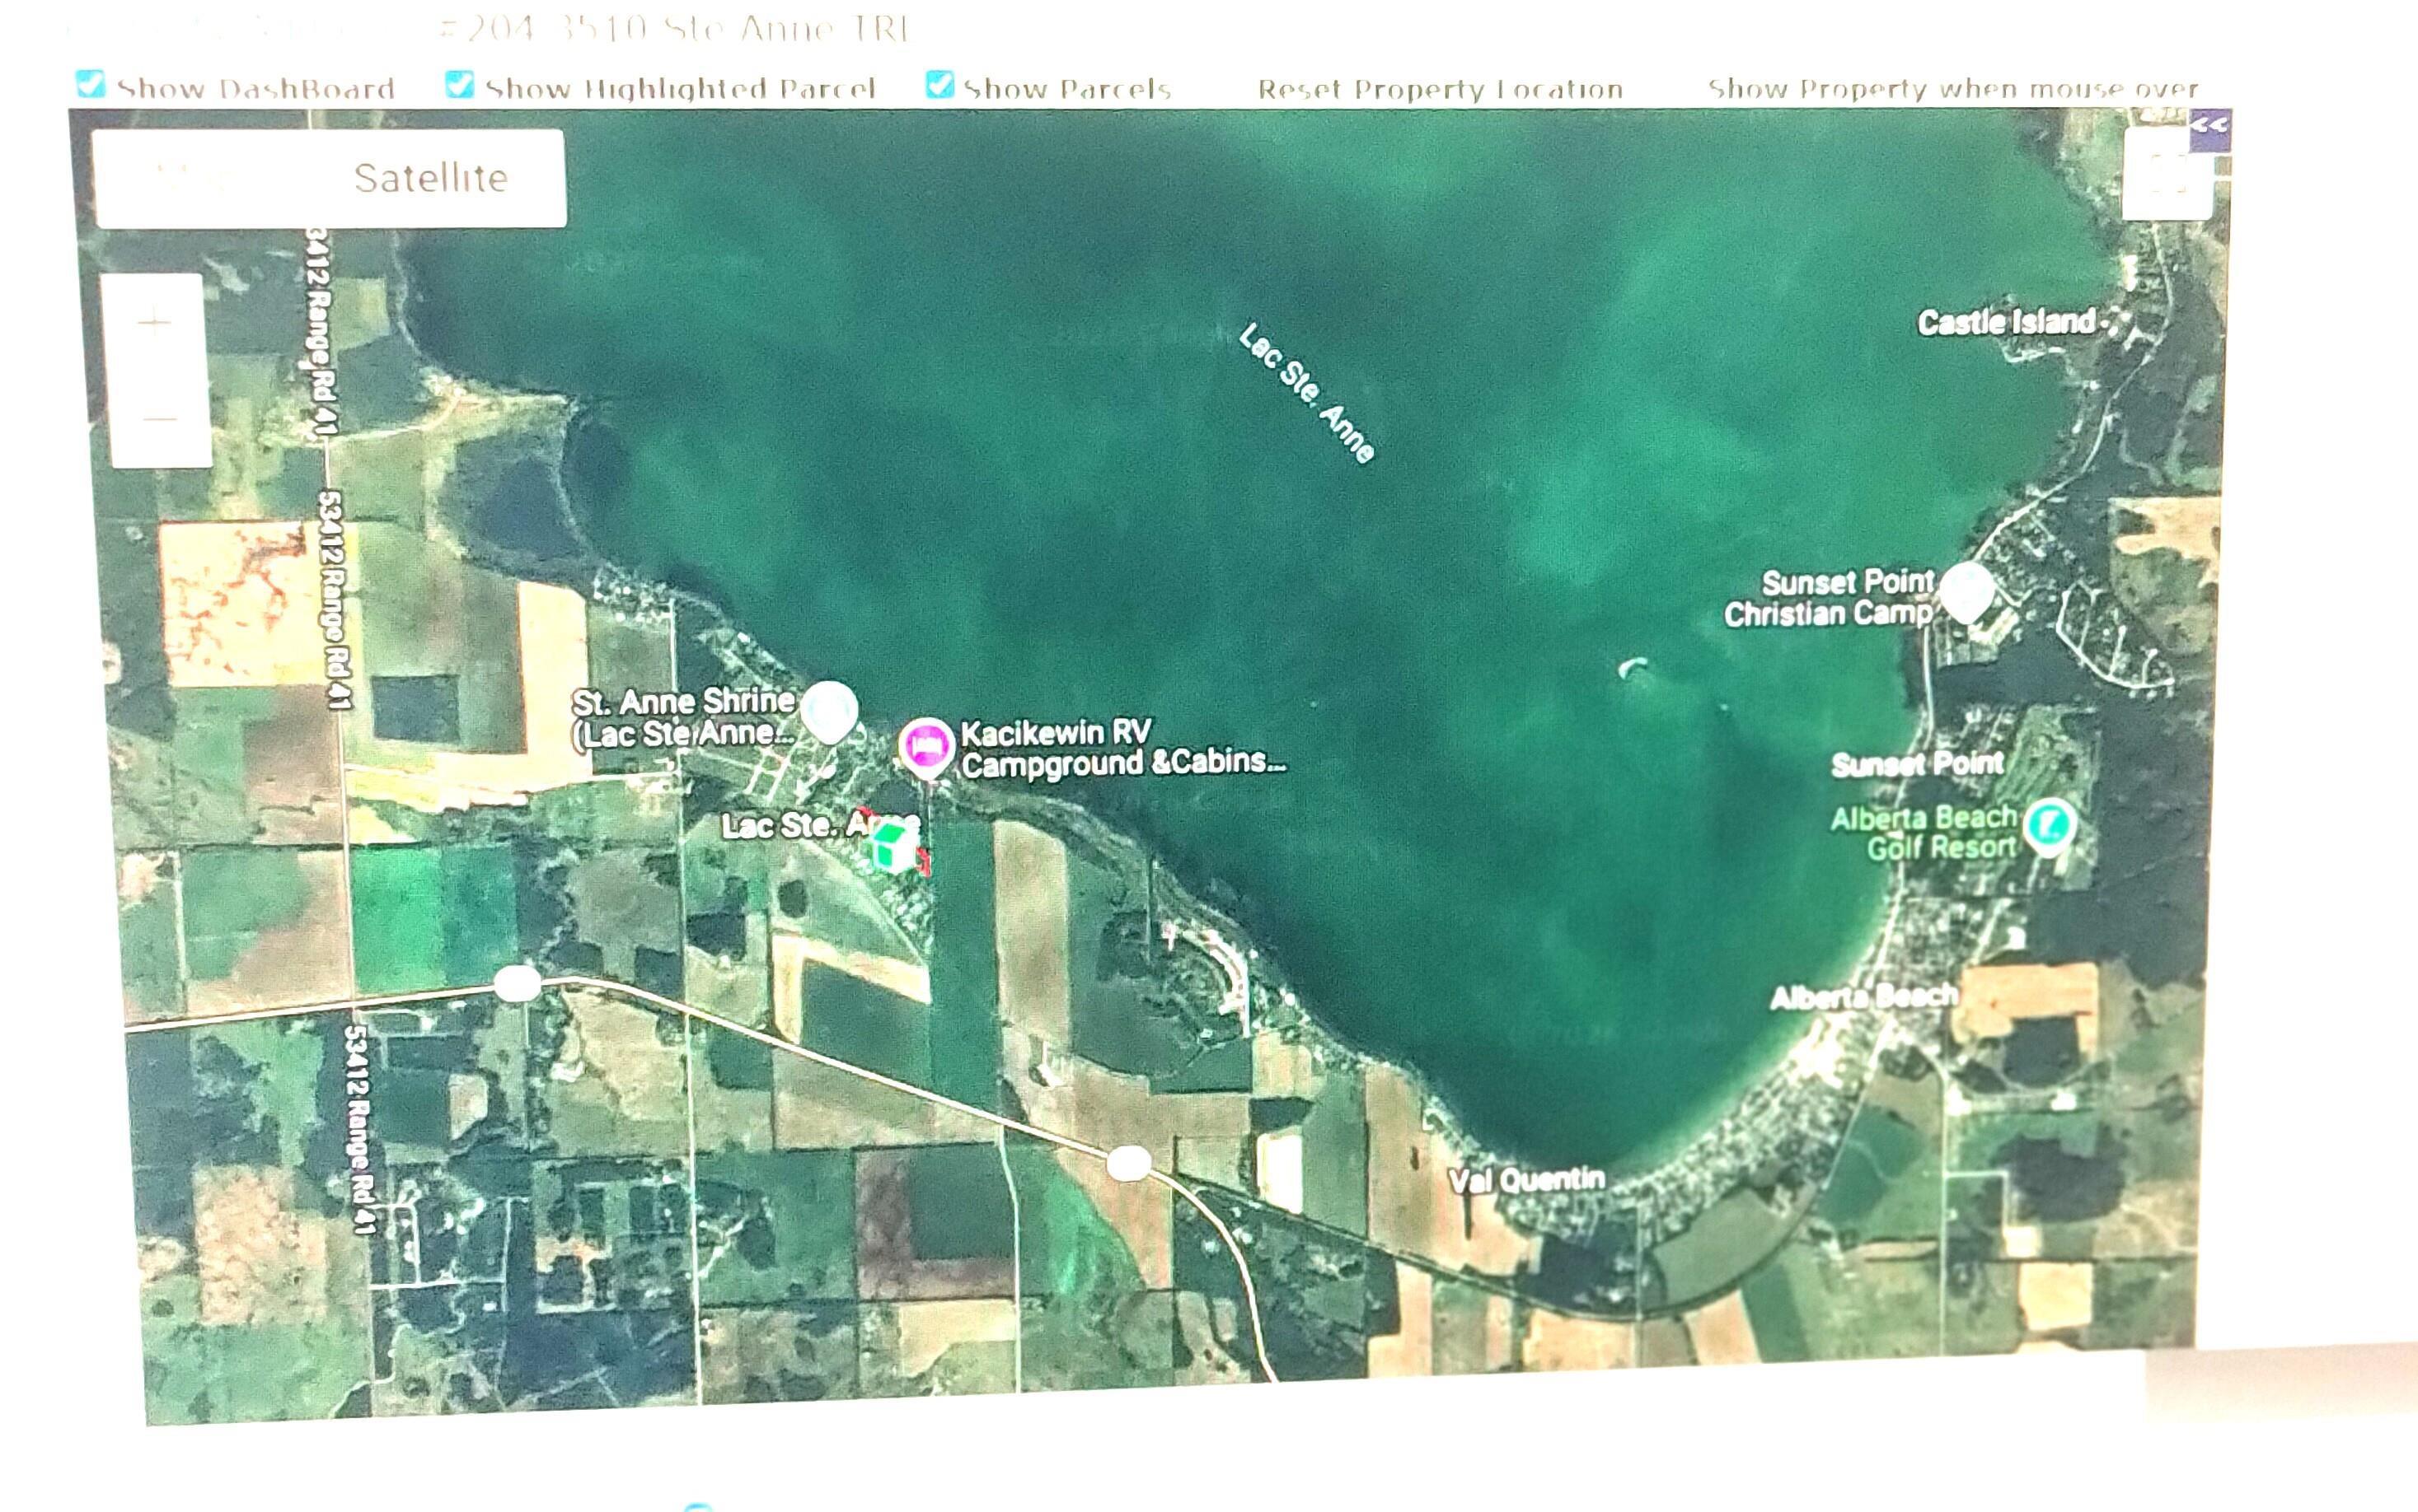Uncheck the Show Parcels checkbox
The height and width of the screenshot is (1512, 2418).
(940, 84)
